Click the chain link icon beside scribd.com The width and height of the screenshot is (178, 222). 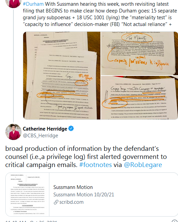coord(56,202)
